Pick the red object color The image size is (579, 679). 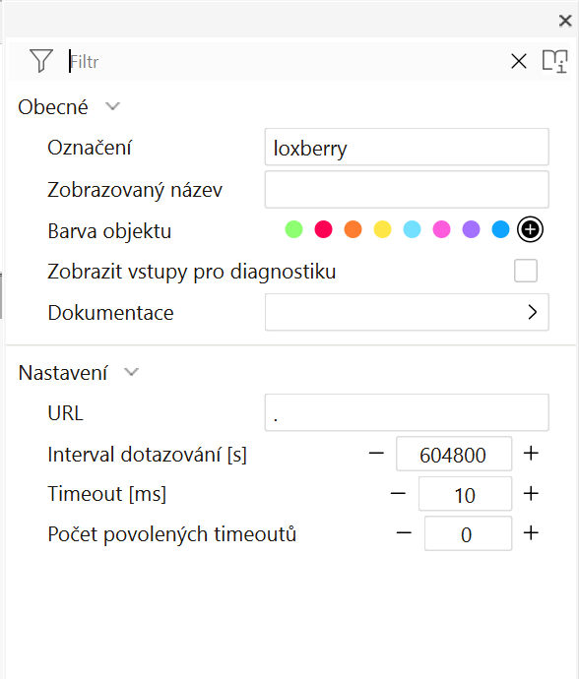coord(323,229)
